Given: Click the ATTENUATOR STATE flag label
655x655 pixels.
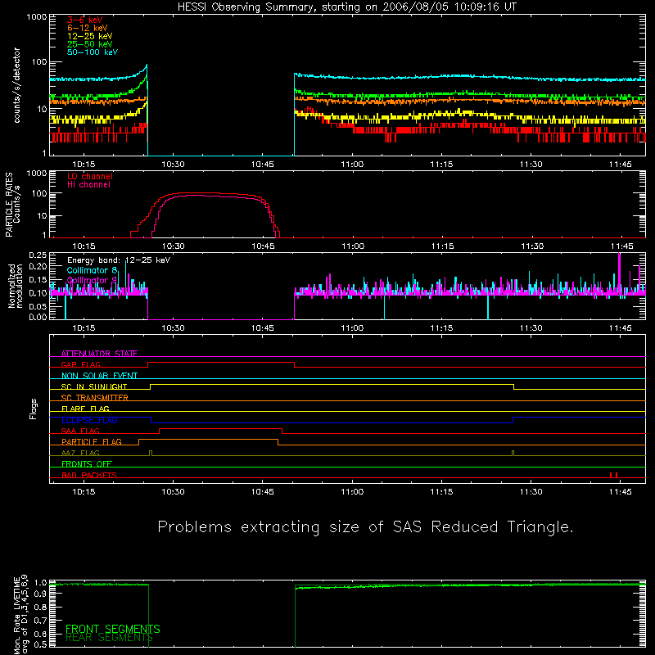Looking at the screenshot, I should pyautogui.click(x=99, y=354).
